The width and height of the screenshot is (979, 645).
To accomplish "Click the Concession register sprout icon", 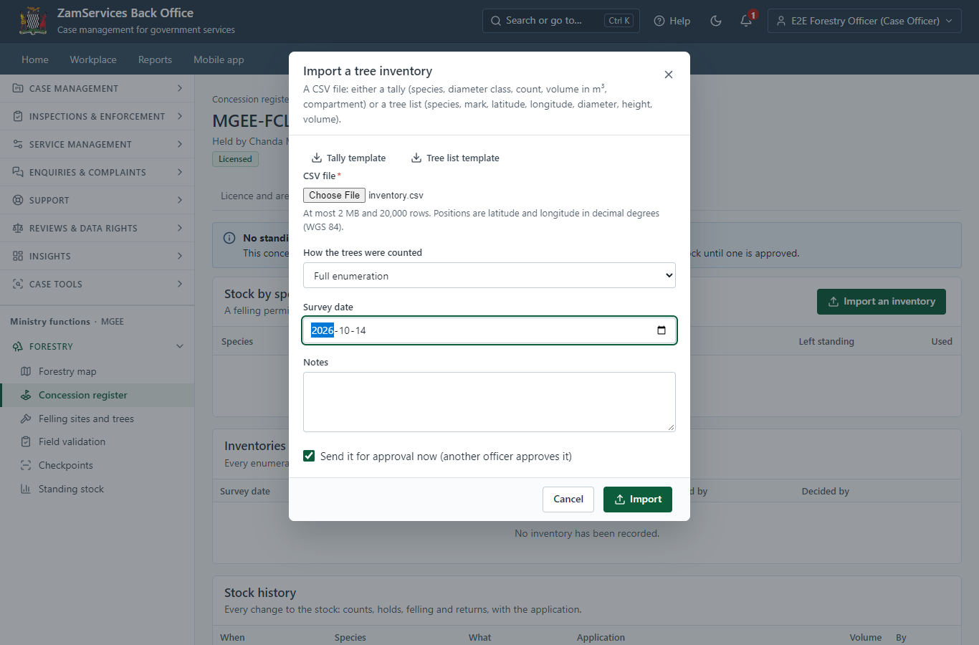I will pyautogui.click(x=26, y=395).
